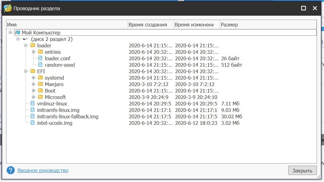Click the disk drive icon for диск 2 раздел 2
This screenshot has height=182, width=324.
pyautogui.click(x=25, y=39)
